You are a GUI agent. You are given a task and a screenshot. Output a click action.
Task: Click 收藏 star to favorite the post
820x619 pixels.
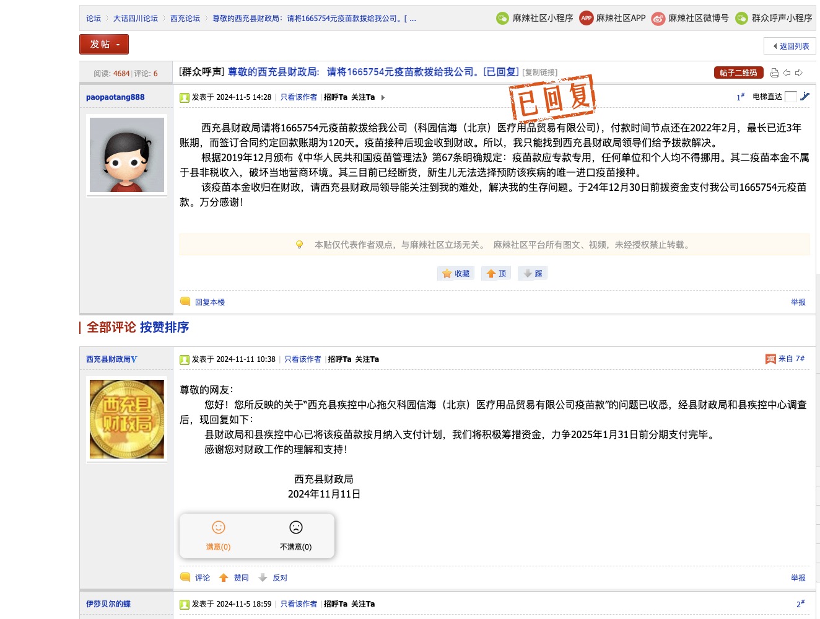coord(456,273)
